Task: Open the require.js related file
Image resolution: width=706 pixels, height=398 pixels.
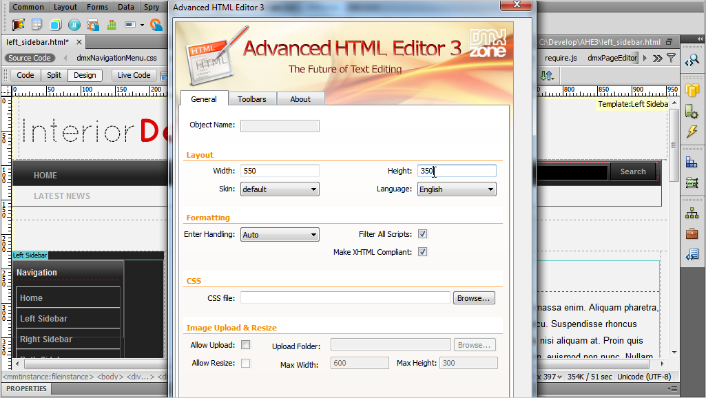Action: (x=561, y=58)
